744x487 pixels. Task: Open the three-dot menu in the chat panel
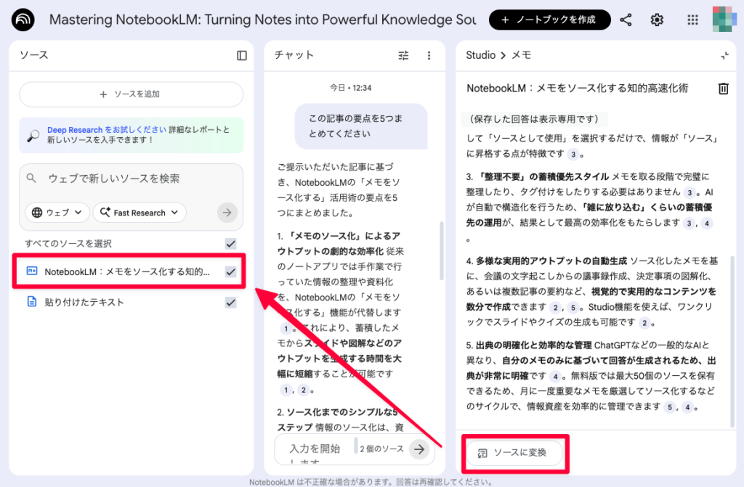[x=429, y=55]
